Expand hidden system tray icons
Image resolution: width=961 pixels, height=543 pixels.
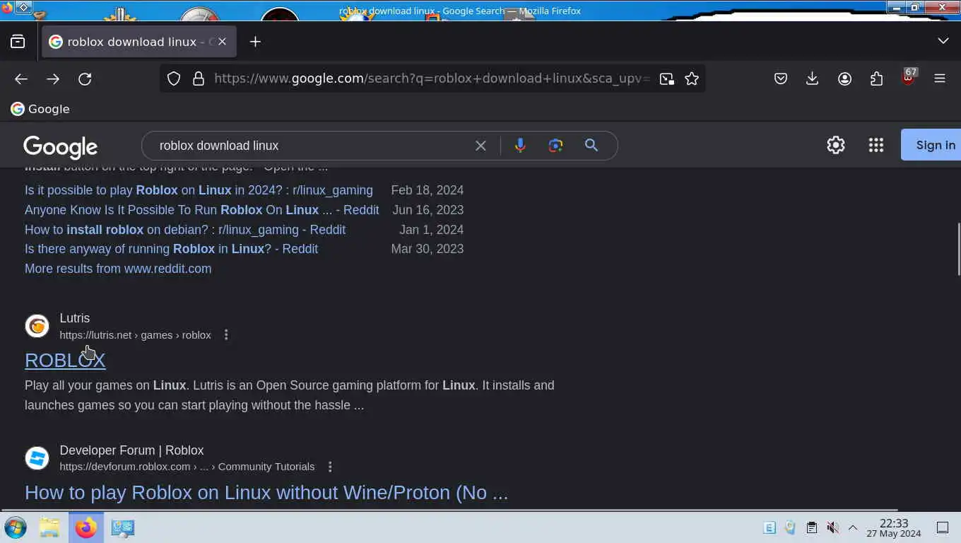[853, 527]
